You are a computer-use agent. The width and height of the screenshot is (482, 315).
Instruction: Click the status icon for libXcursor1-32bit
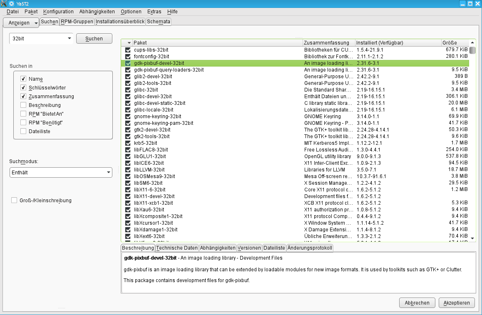click(128, 223)
